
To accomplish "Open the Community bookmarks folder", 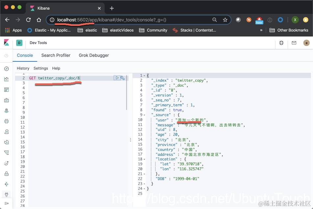I will tap(153, 30).
